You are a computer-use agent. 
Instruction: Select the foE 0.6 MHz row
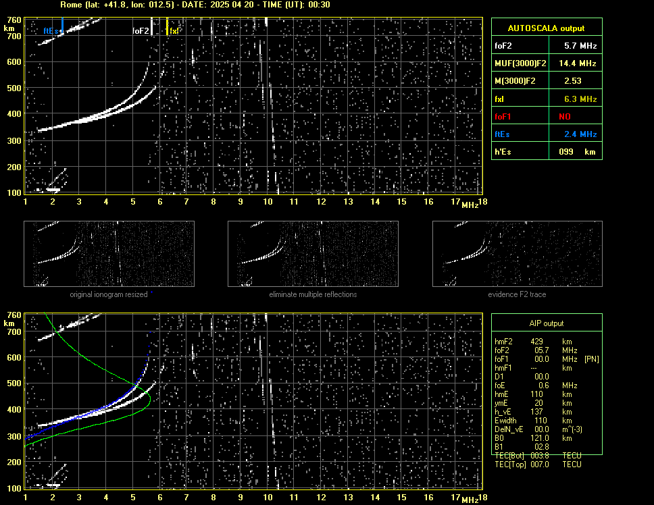[x=536, y=386]
